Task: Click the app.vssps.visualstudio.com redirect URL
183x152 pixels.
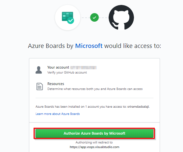Action: pyautogui.click(x=94, y=147)
